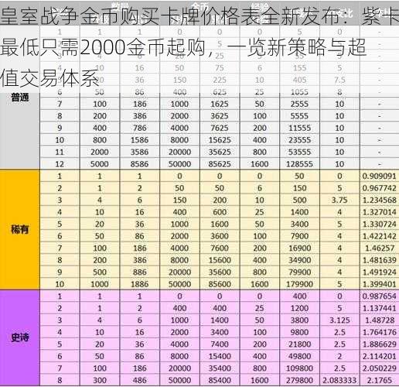Select the cell showing 1886
The width and height of the screenshot is (399, 387).
(139, 284)
